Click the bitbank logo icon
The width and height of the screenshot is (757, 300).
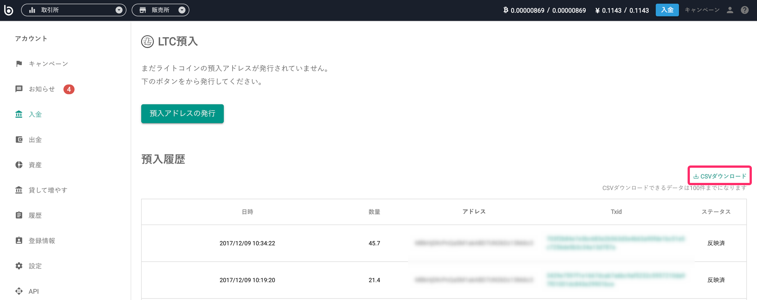click(x=9, y=10)
